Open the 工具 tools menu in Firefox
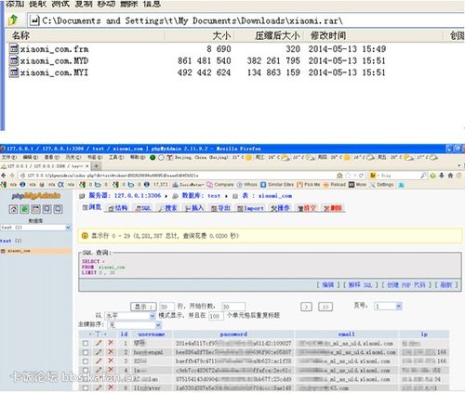 point(116,157)
